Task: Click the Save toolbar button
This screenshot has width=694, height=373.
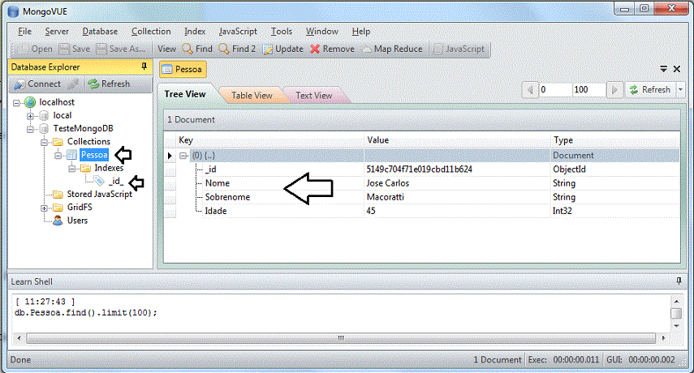Action: (x=75, y=49)
